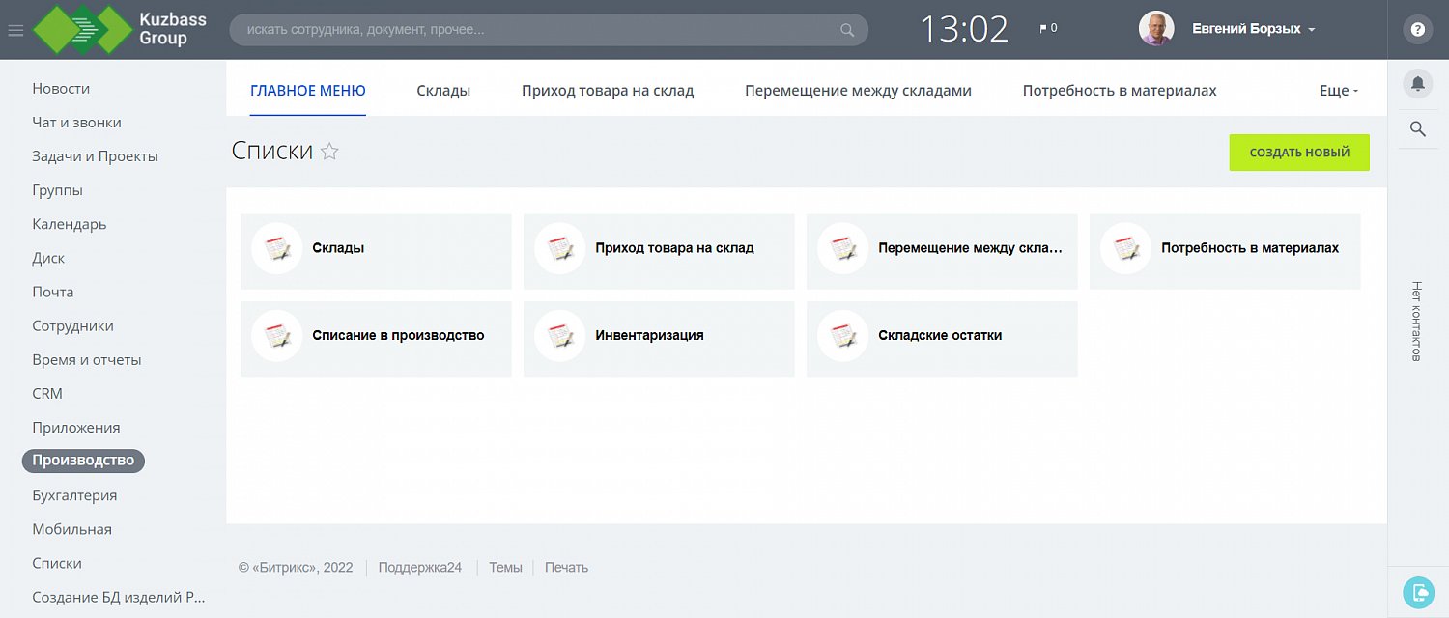Click the Kuzbass Group logo
This screenshot has width=1449, height=618.
pos(121,29)
